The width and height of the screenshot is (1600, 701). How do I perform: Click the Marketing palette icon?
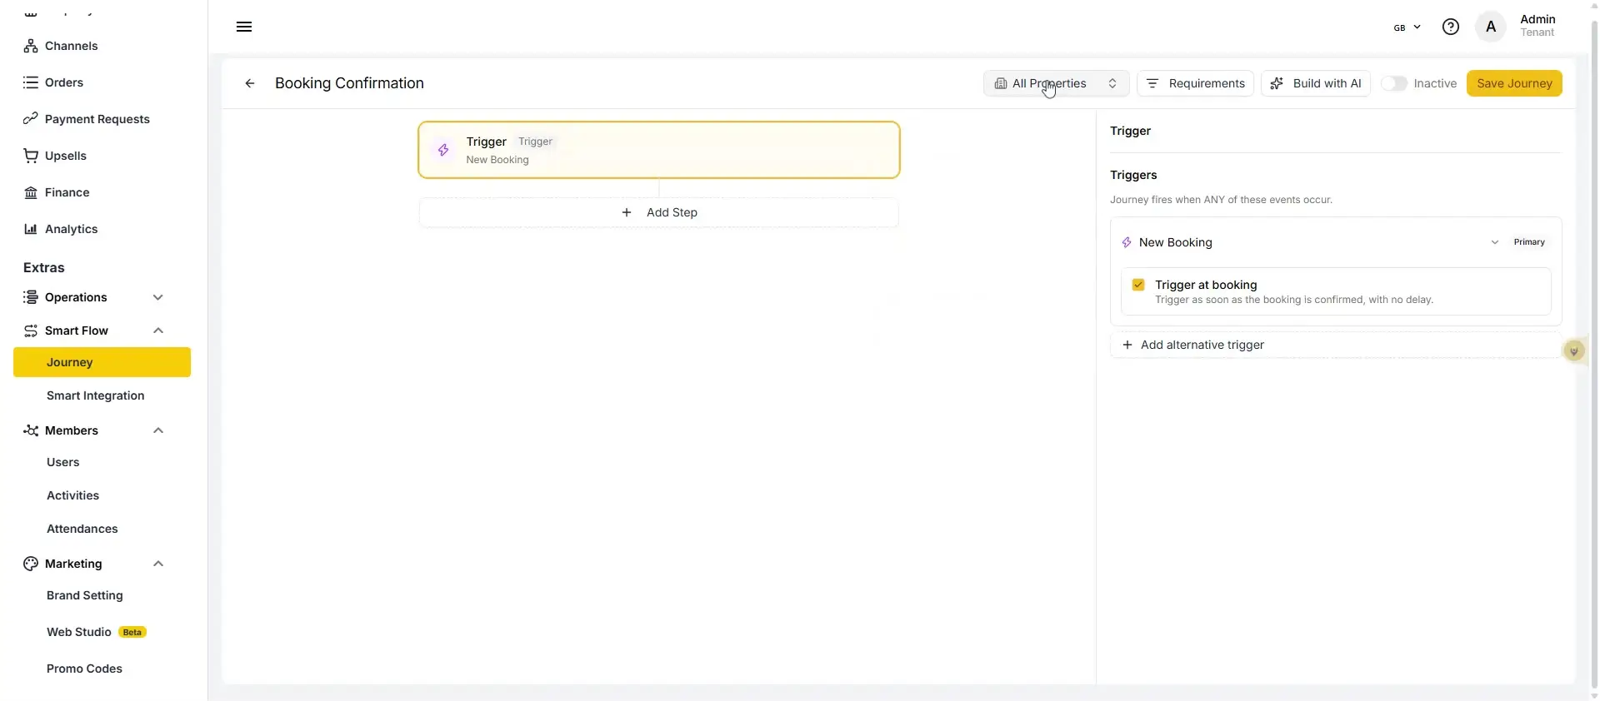coord(31,564)
